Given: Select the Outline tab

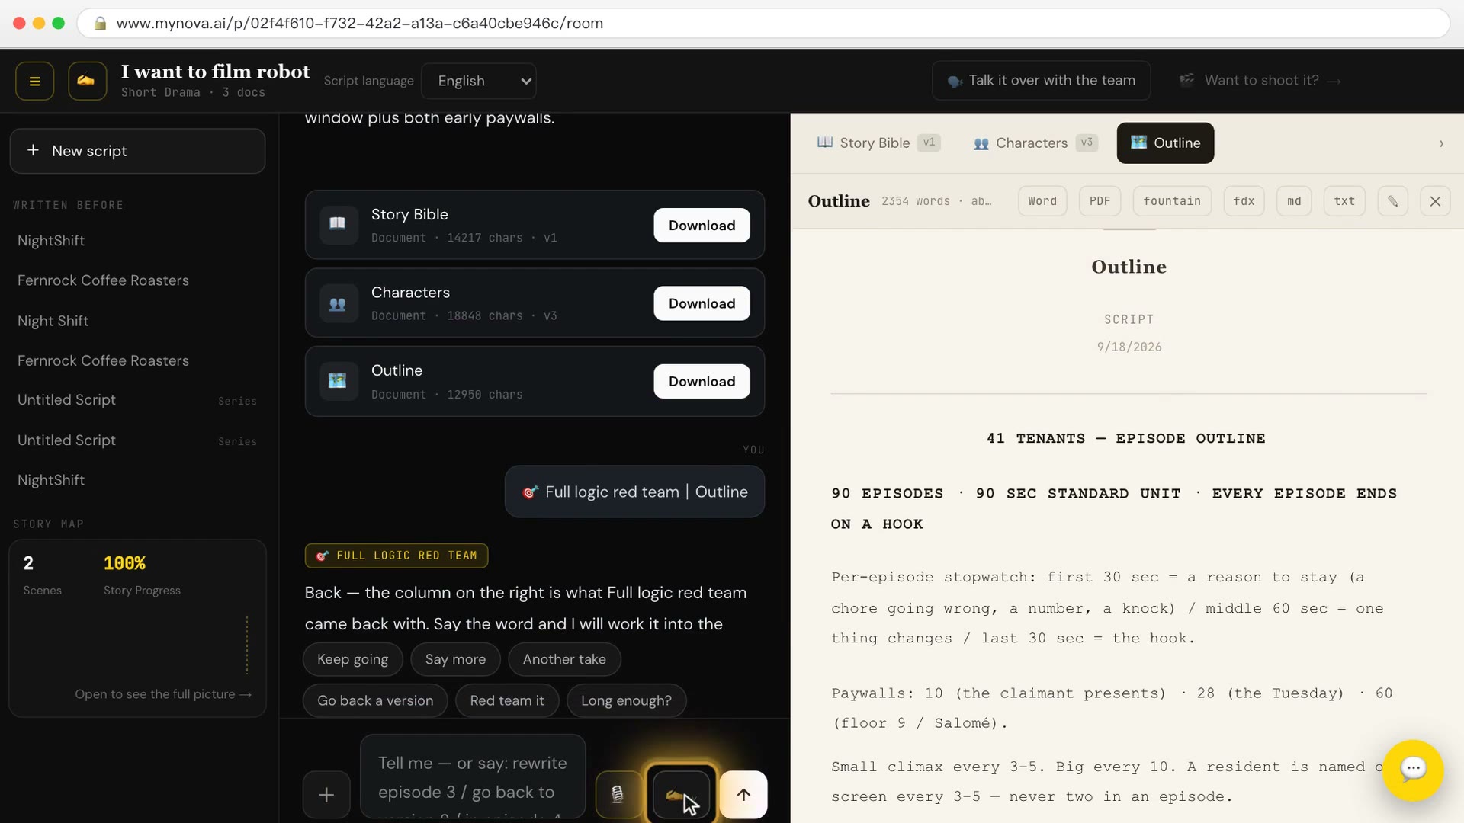Looking at the screenshot, I should (x=1165, y=143).
